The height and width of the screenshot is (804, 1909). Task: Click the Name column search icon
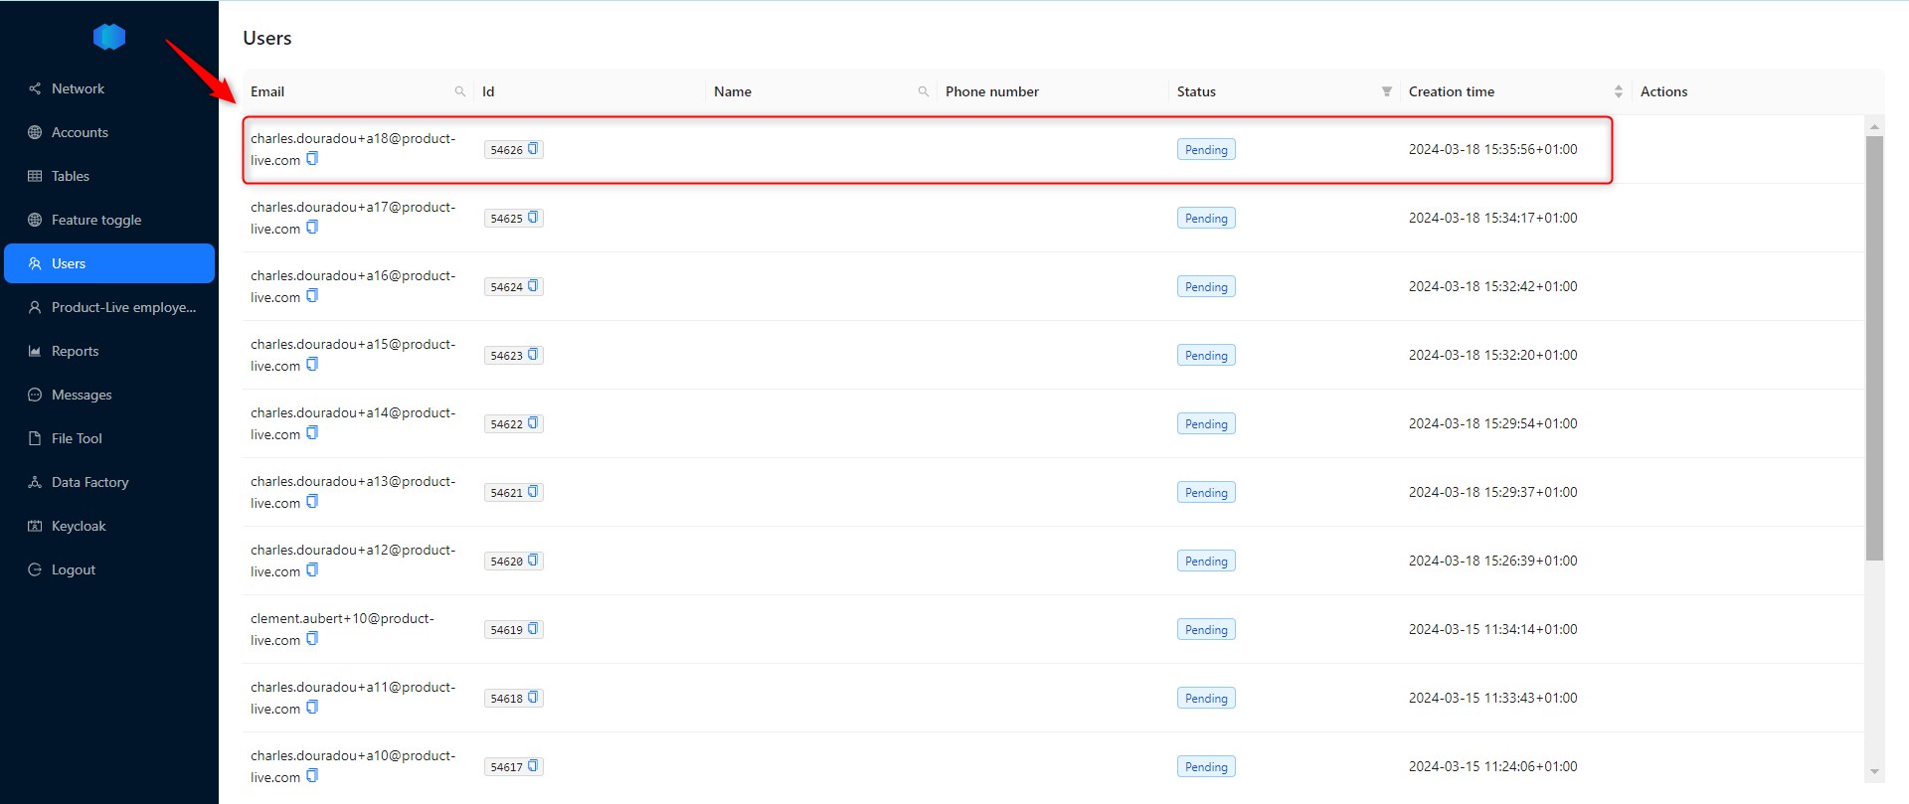point(923,91)
